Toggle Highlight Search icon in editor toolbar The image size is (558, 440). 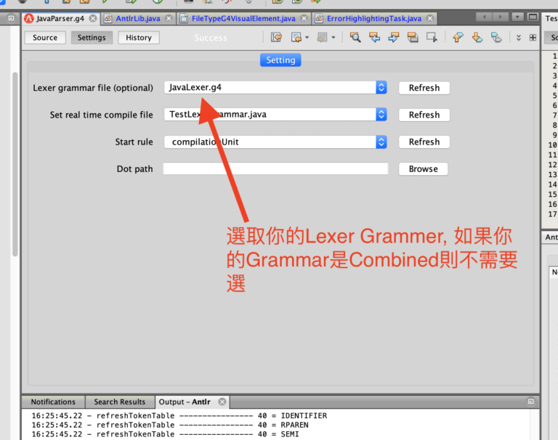click(x=413, y=37)
